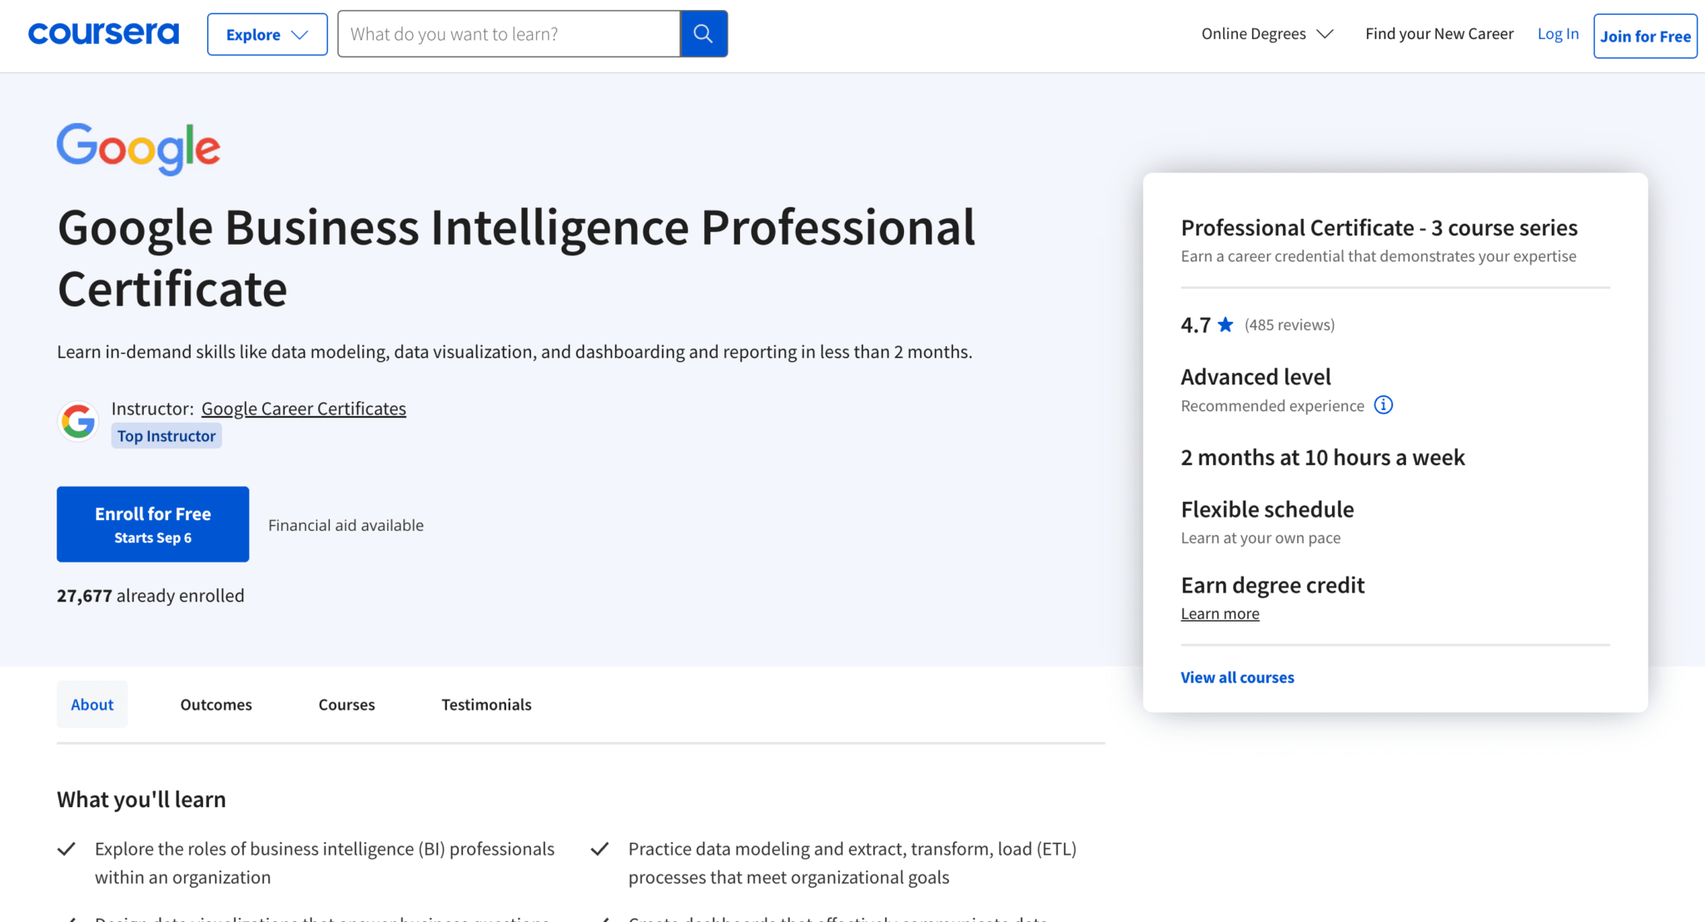Switch to the Courses tab
The height and width of the screenshot is (922, 1705).
click(x=345, y=704)
